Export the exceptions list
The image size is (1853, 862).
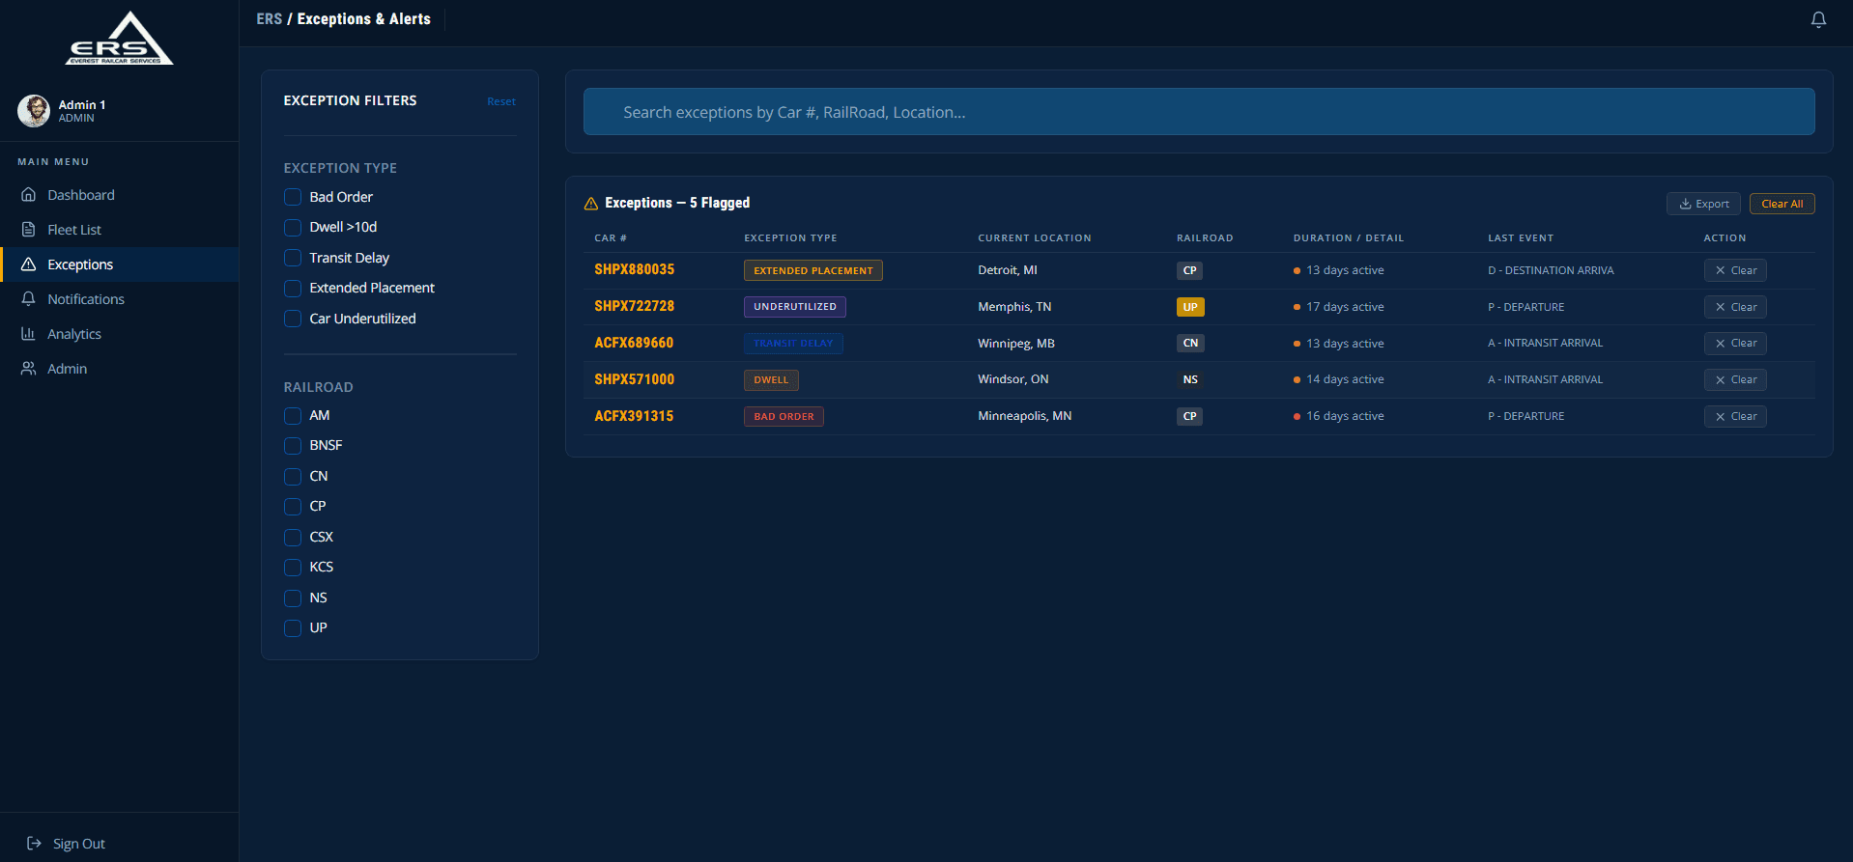(1703, 204)
